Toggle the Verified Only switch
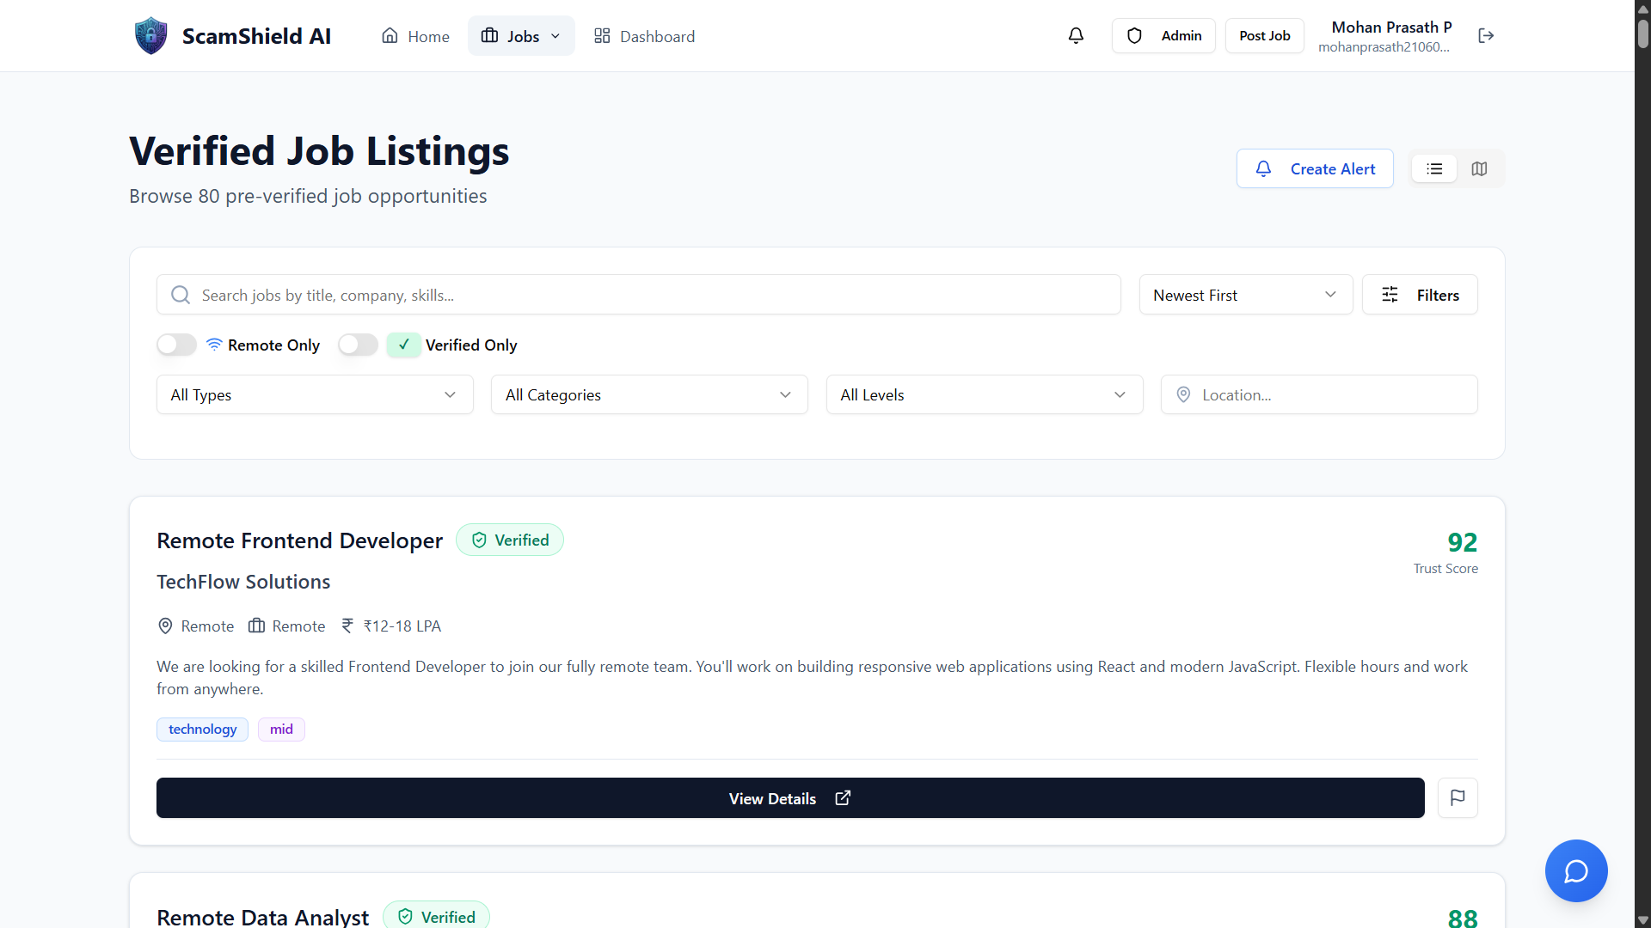1651x928 pixels. [358, 345]
